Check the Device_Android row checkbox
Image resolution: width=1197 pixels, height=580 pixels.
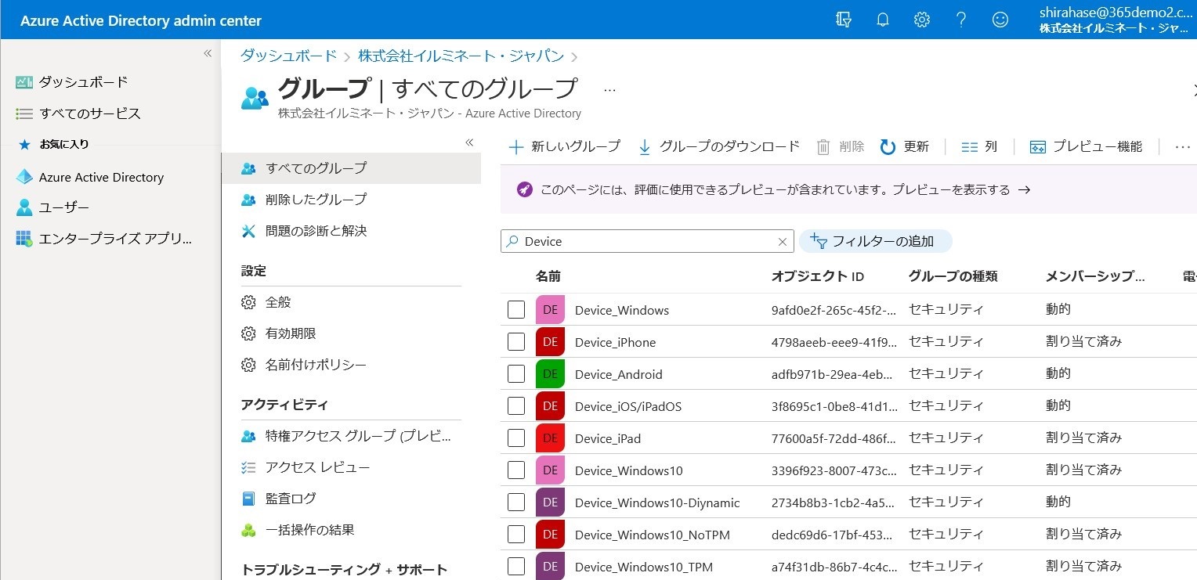(516, 374)
